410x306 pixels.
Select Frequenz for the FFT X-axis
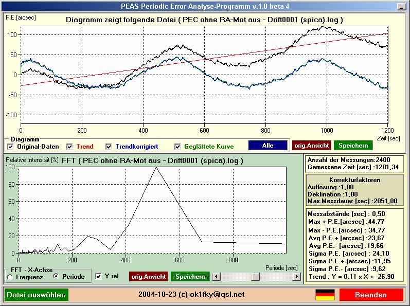pyautogui.click(x=10, y=277)
